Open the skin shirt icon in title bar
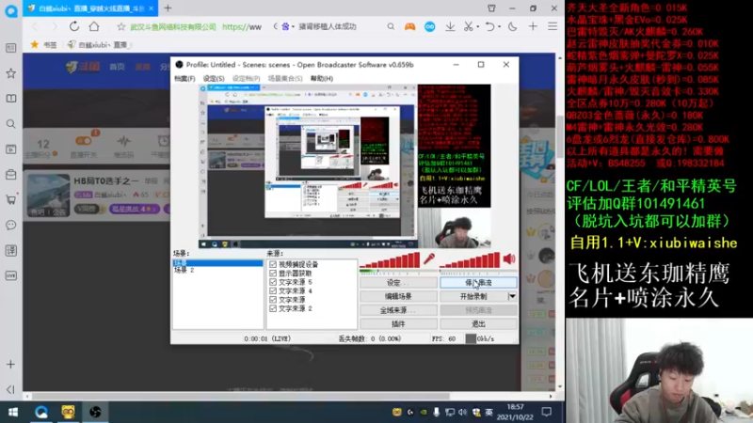 point(491,8)
